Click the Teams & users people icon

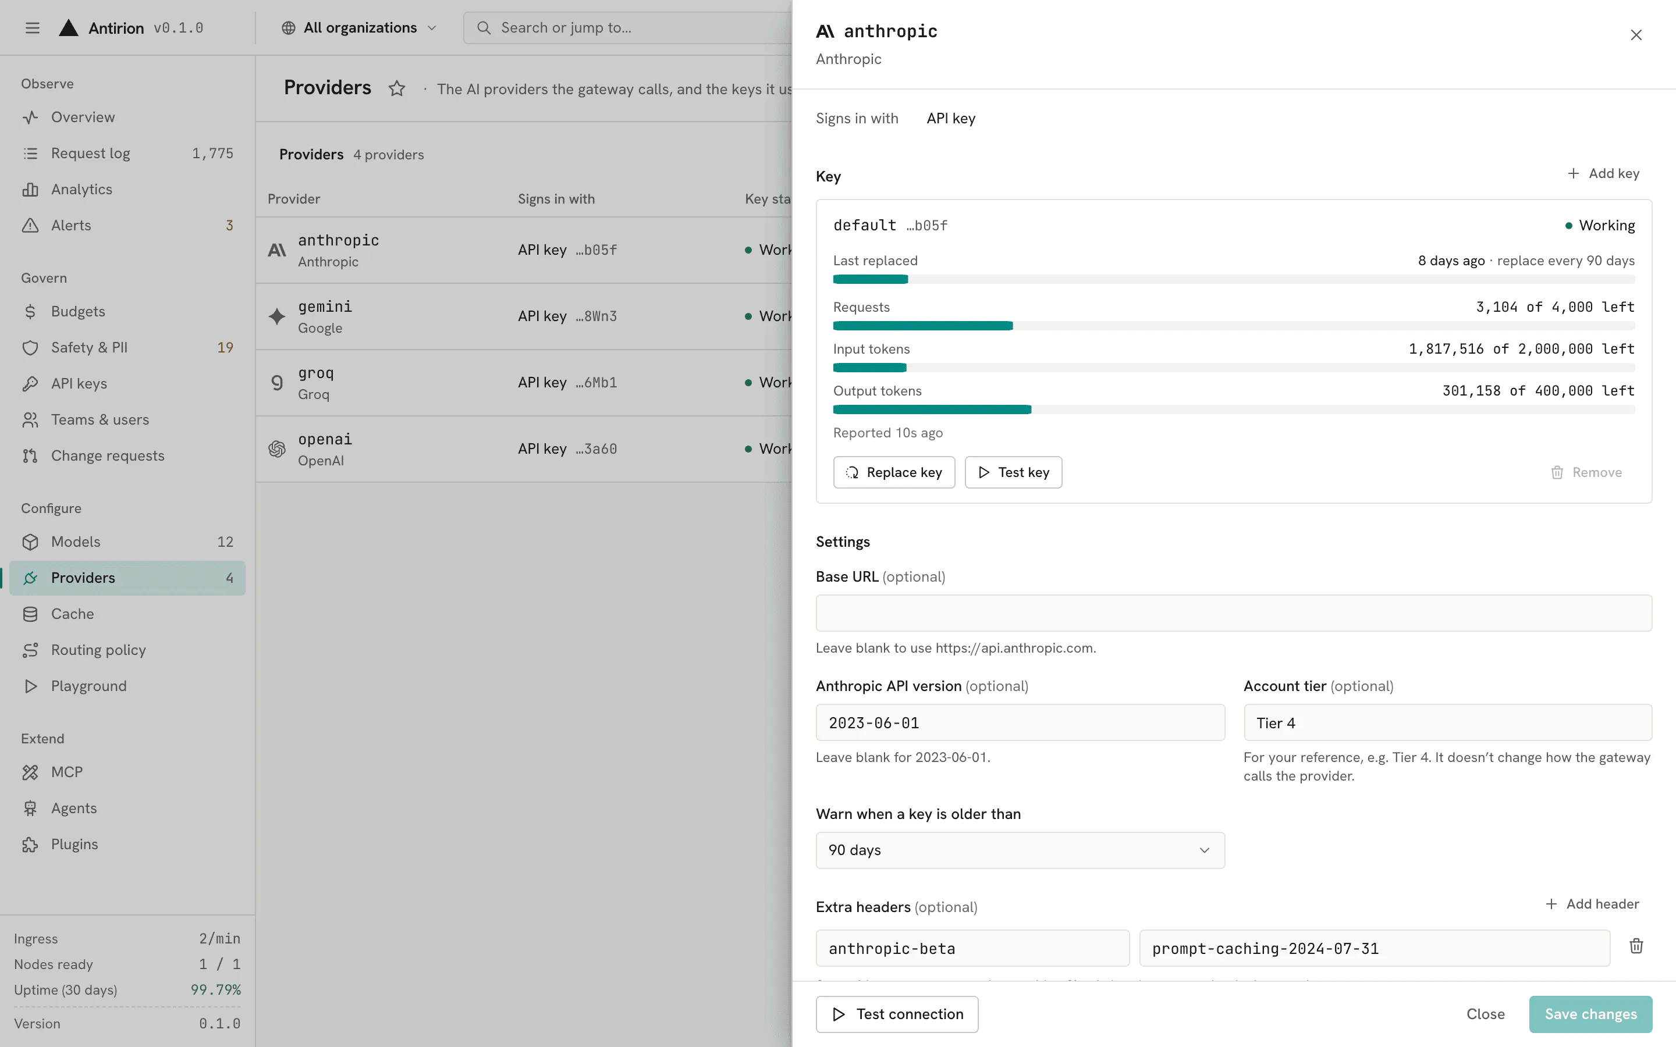click(x=30, y=419)
